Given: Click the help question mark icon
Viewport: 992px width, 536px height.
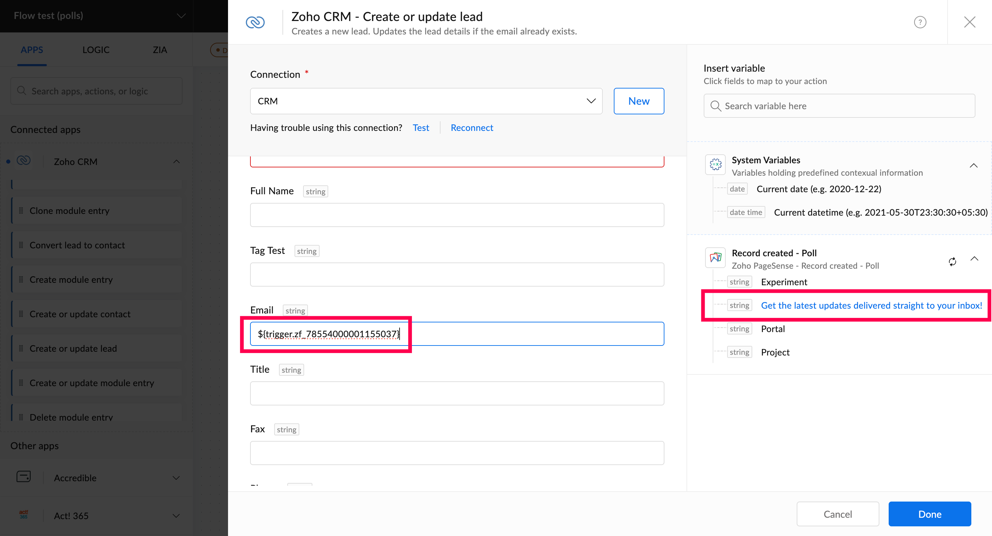Looking at the screenshot, I should point(920,22).
